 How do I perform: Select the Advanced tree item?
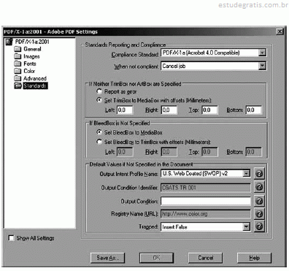35,78
